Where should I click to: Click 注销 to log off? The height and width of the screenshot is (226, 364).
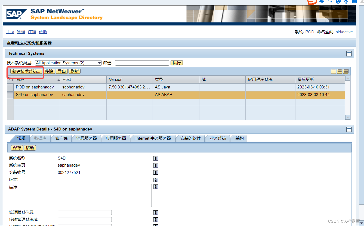tap(32, 32)
